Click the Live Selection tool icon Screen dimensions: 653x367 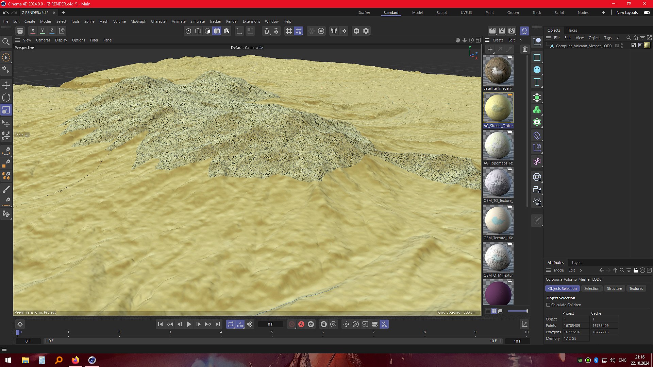pyautogui.click(x=6, y=57)
